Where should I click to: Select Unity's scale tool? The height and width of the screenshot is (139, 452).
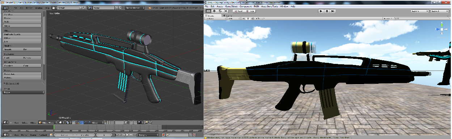[x=226, y=11]
